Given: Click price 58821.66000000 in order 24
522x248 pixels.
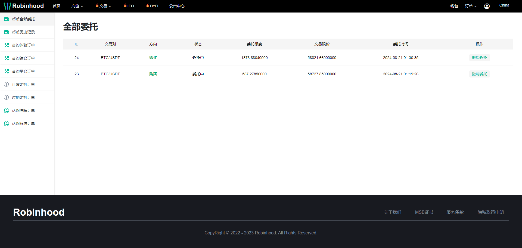Looking at the screenshot, I should point(322,58).
